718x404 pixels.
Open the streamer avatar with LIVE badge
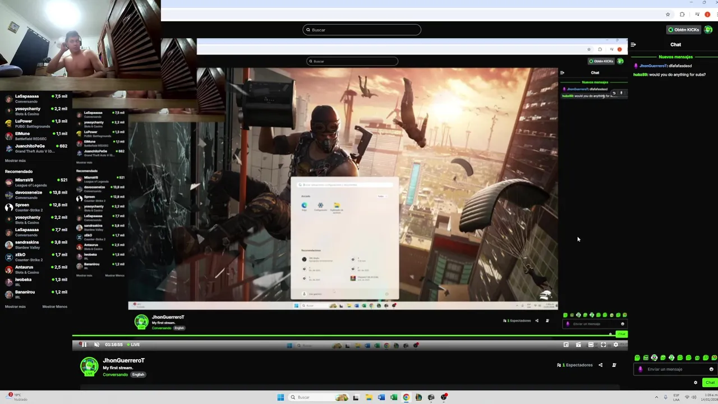[89, 367]
